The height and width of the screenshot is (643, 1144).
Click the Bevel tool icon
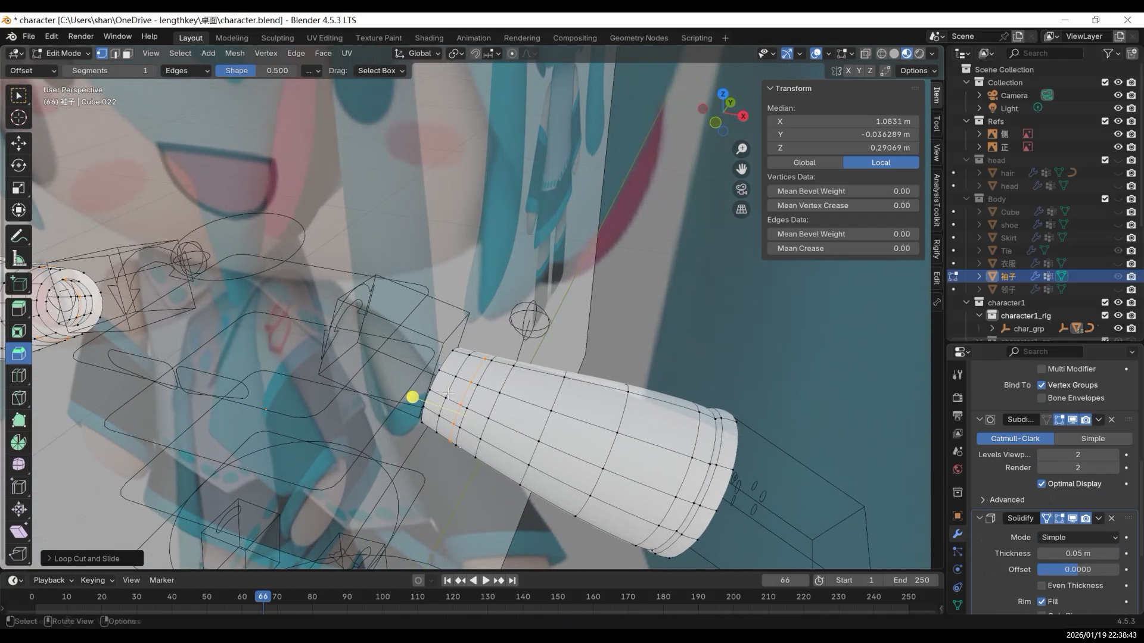[18, 353]
